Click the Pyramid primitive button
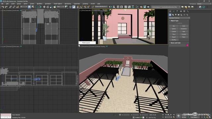The image size is (212, 119). pyautogui.click(x=184, y=34)
